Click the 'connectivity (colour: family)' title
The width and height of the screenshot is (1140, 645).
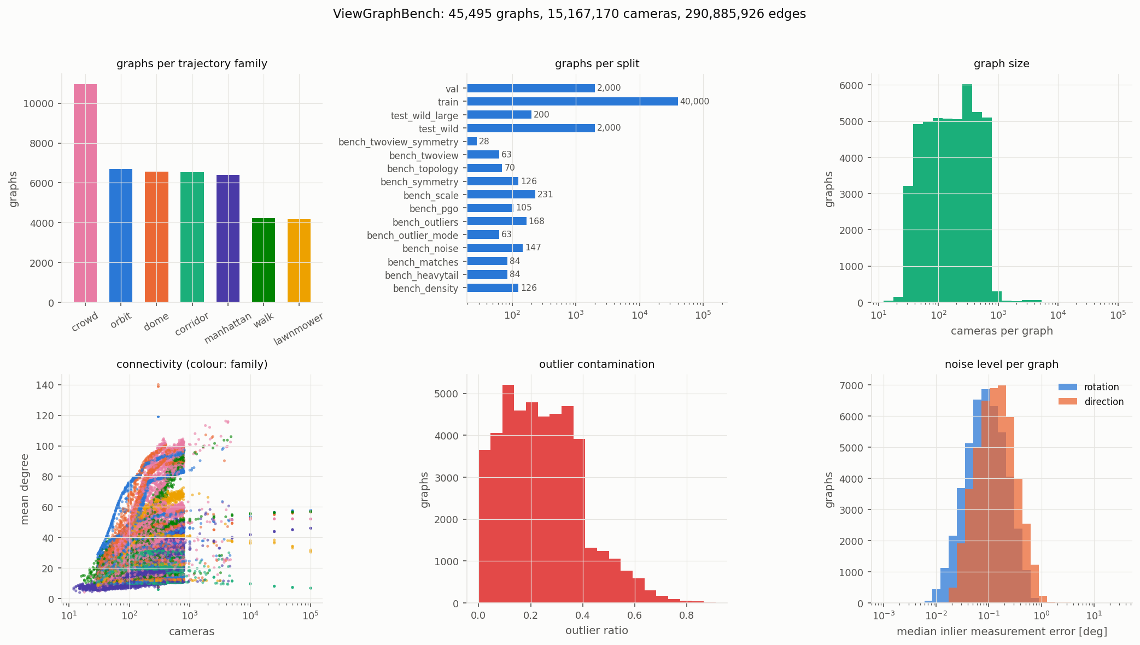192,364
